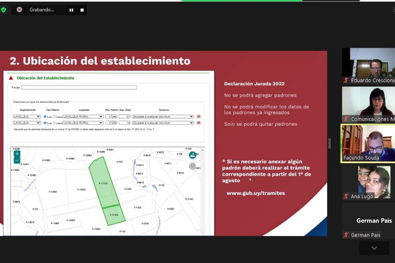Zoom in on the parcel map
This screenshot has height=263, width=395.
coord(17,154)
